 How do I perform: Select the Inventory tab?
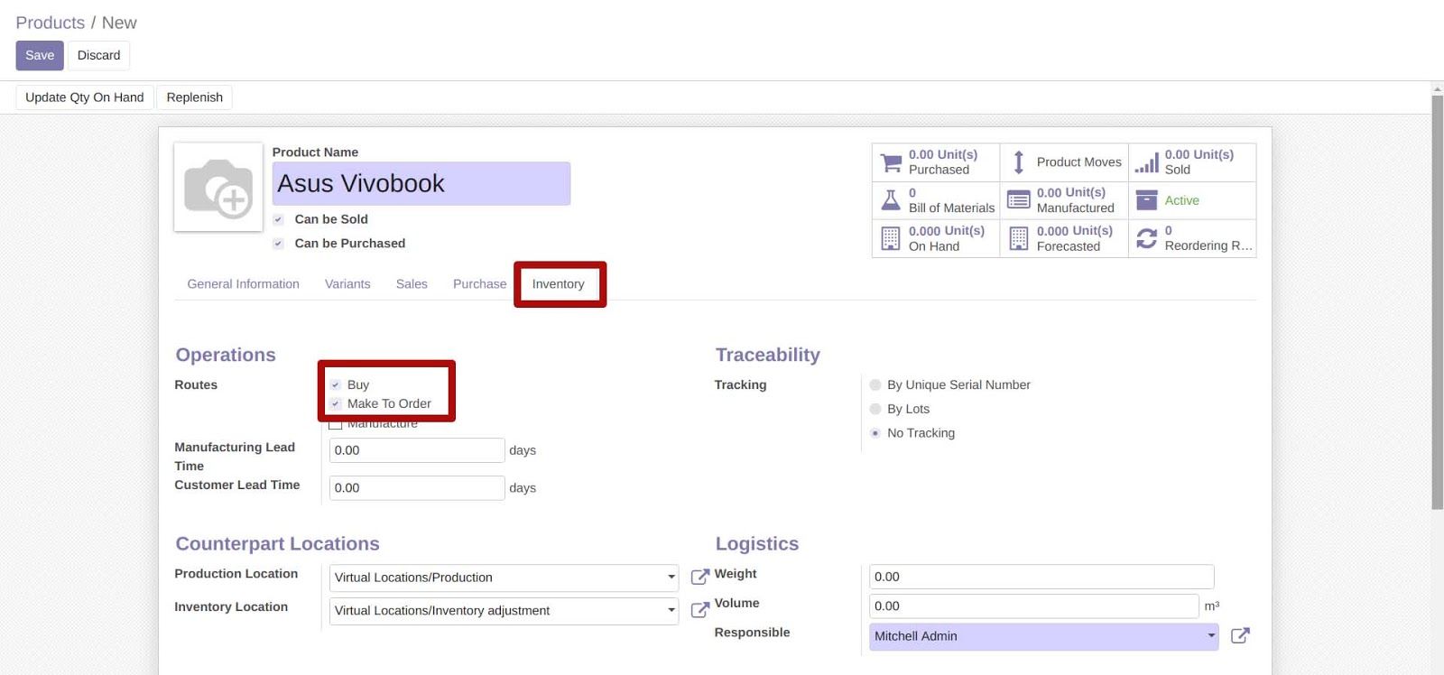[x=558, y=283]
